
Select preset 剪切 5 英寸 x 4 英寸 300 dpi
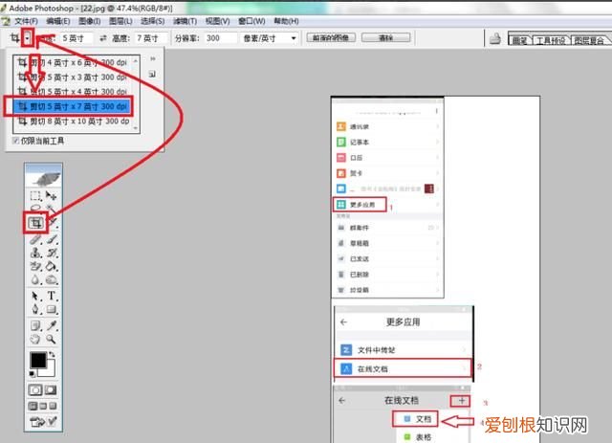click(x=73, y=92)
